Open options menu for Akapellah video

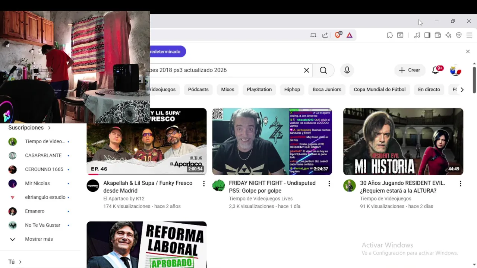(x=203, y=184)
